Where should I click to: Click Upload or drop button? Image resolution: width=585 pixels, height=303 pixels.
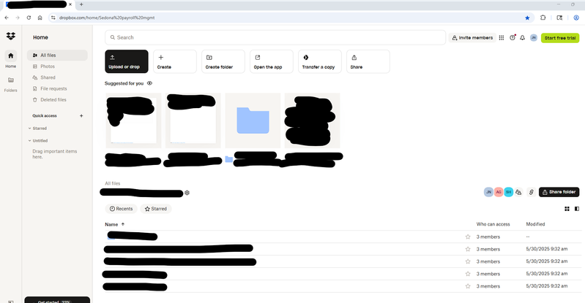(x=127, y=61)
